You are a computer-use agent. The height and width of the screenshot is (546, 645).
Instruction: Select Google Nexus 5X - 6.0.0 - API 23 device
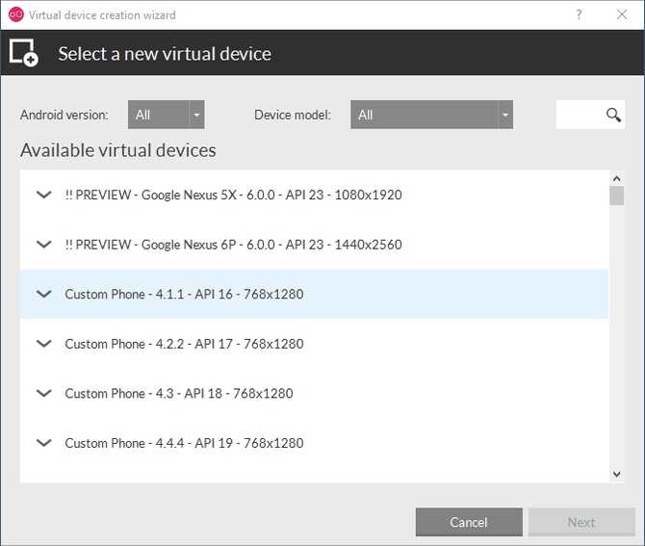tap(314, 195)
